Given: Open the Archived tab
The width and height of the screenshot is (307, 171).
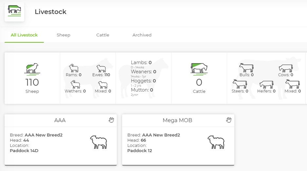Looking at the screenshot, I should [x=142, y=35].
